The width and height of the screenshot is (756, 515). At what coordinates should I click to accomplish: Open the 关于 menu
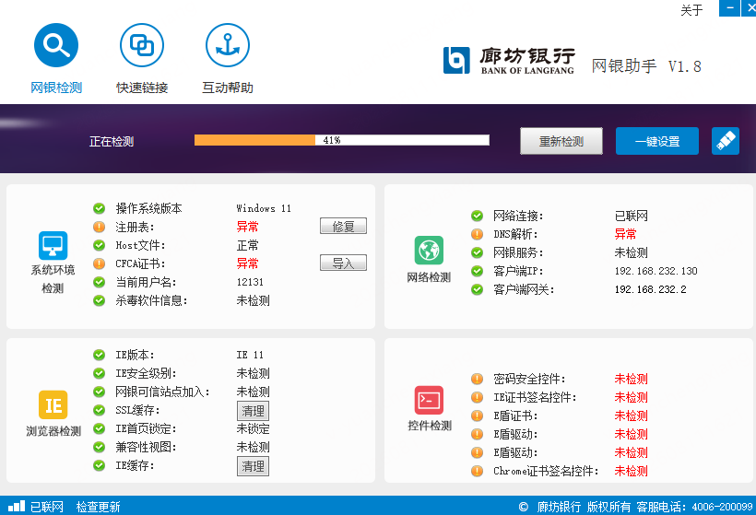pos(691,10)
